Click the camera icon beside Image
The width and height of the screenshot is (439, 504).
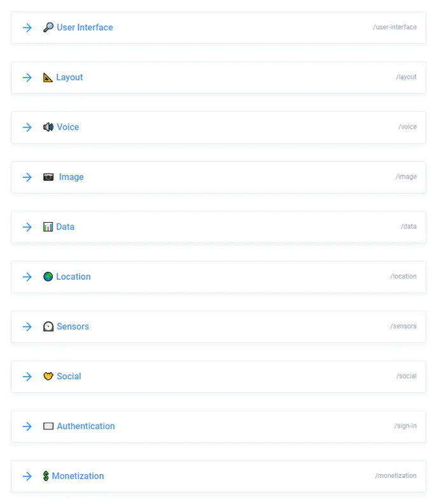coord(48,177)
